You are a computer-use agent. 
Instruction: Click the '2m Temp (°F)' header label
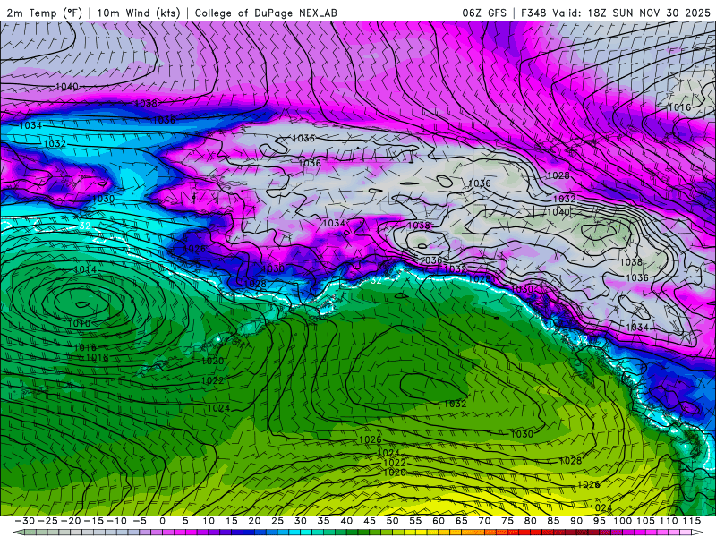[44, 13]
